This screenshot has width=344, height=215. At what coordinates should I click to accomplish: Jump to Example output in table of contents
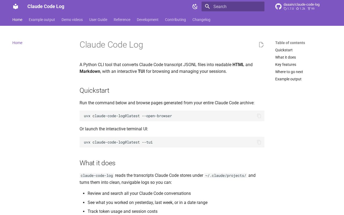[288, 79]
